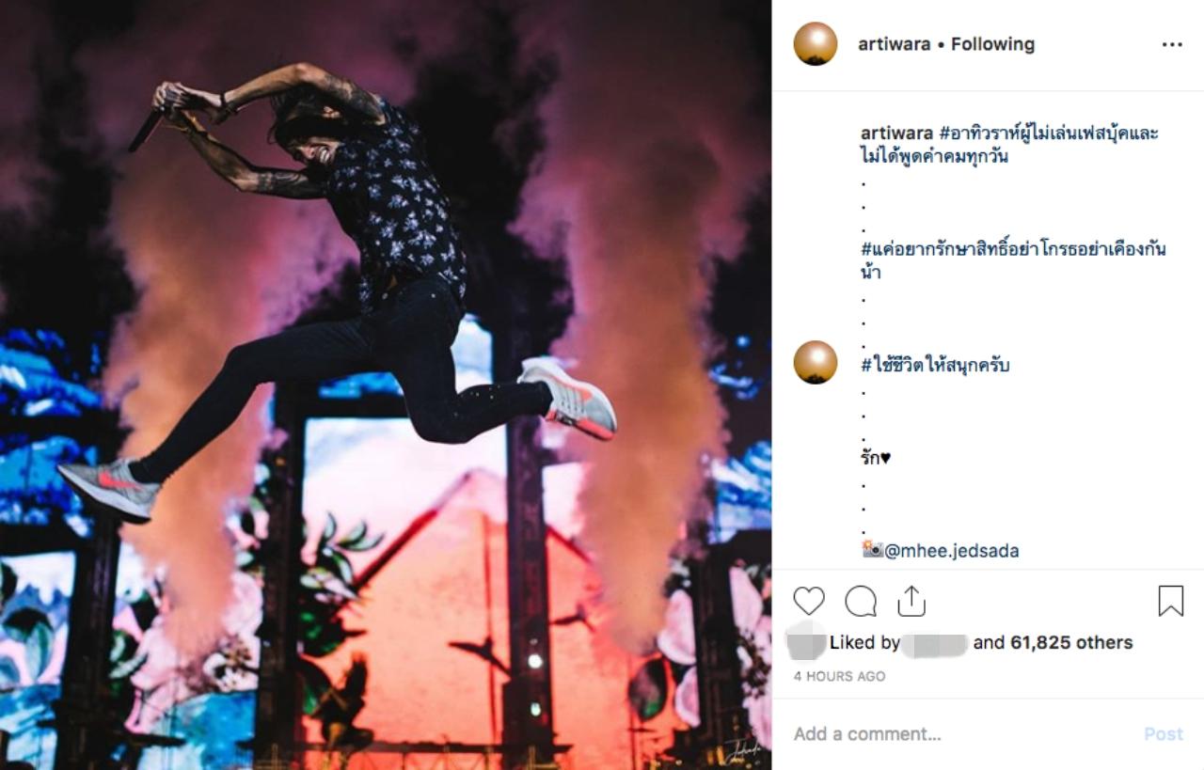
Task: Like the post with heart icon
Action: point(809,601)
